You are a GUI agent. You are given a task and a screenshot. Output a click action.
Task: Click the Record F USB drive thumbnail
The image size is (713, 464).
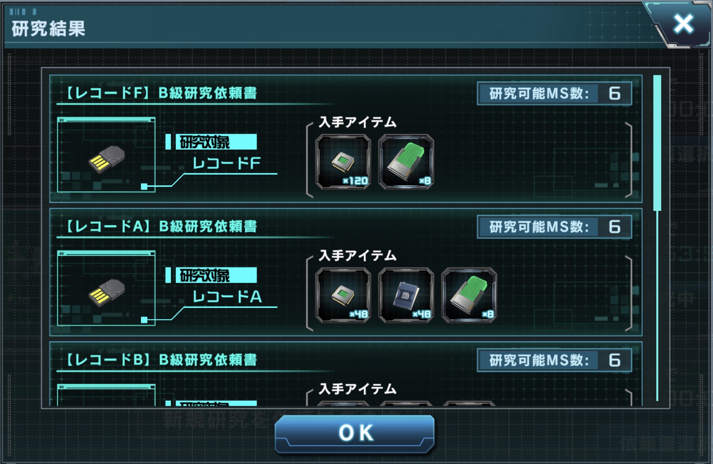coord(106,155)
